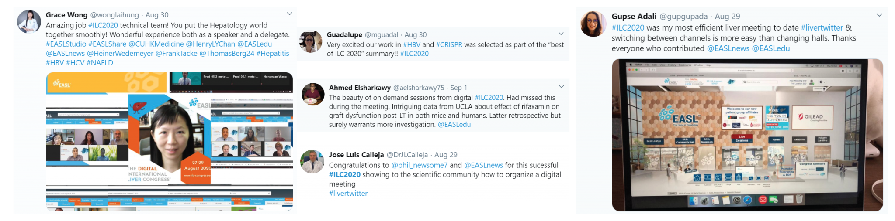
Task: Click the @CUHKMedicine mention
Action: point(156,44)
